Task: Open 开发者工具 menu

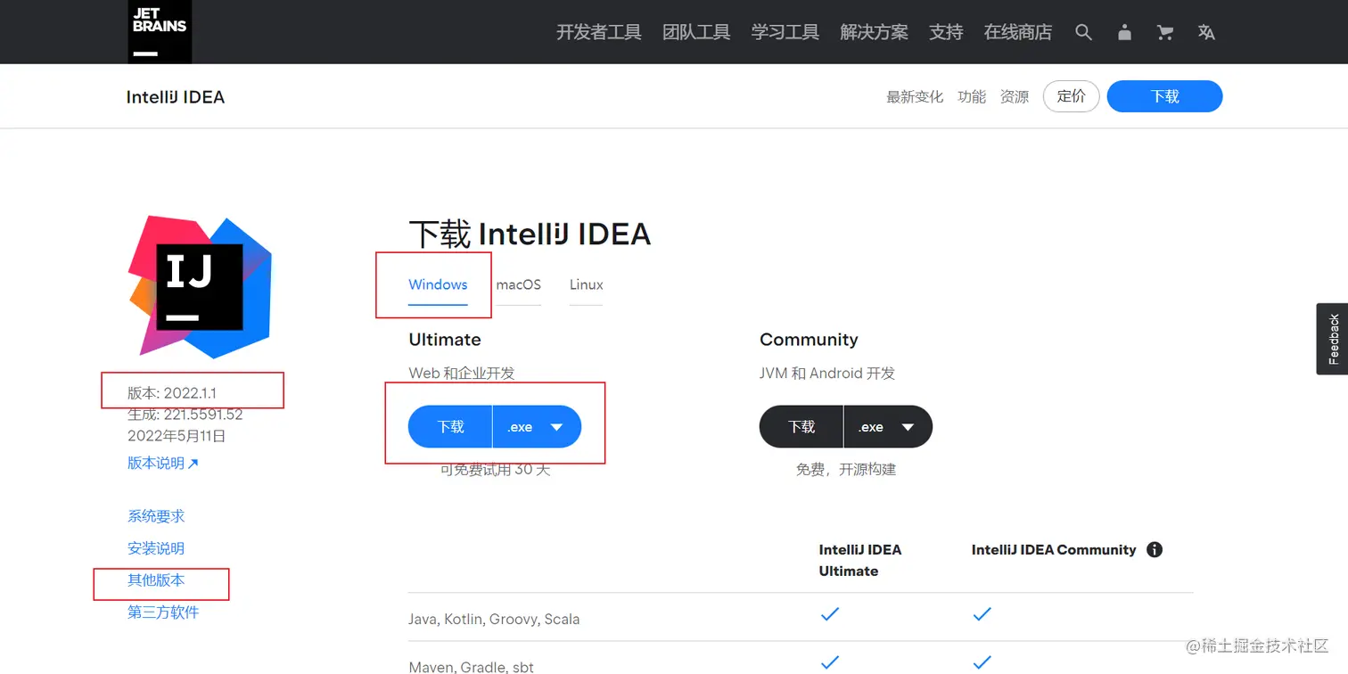Action: (x=599, y=32)
